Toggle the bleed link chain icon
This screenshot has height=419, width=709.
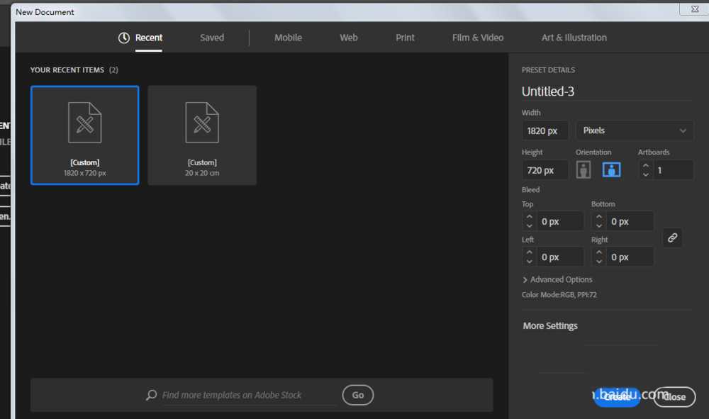[672, 238]
